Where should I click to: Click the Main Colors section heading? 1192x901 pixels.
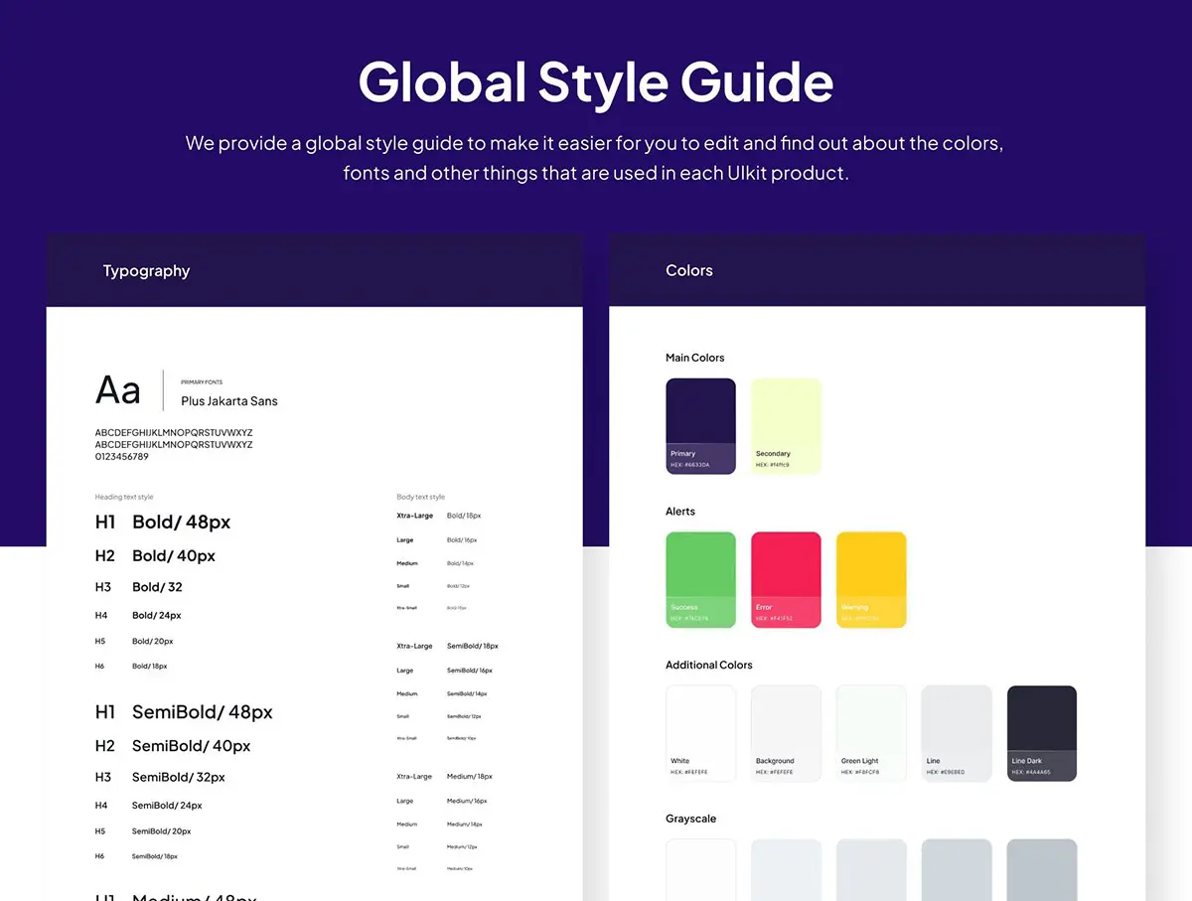[694, 358]
